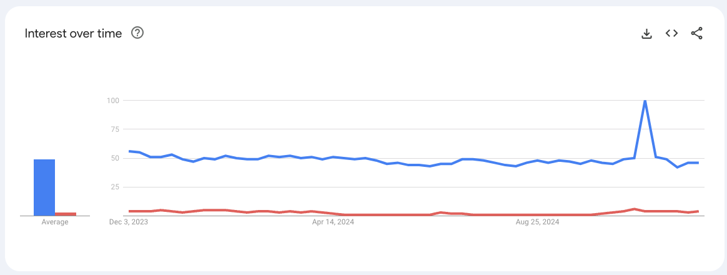Click the Dec 3, 2023 axis label
This screenshot has width=727, height=275.
click(x=129, y=222)
